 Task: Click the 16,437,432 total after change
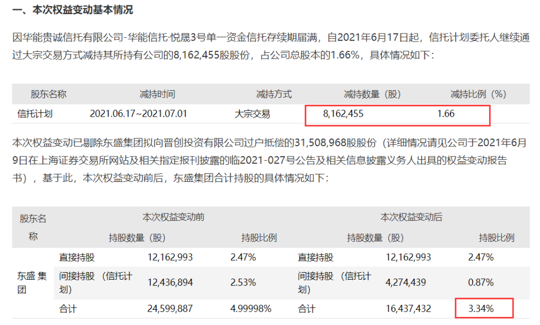pos(408,308)
